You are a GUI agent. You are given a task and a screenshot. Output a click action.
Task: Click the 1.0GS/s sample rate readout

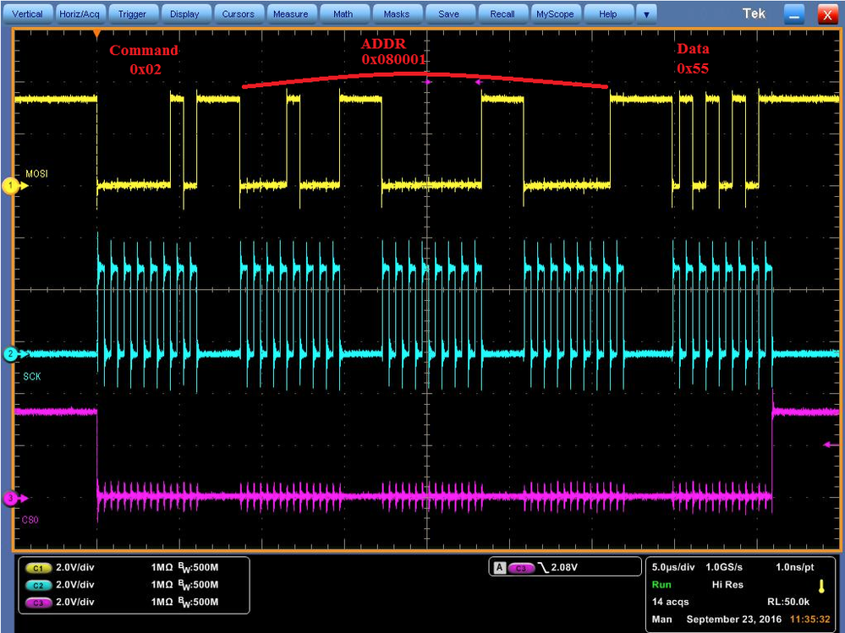(724, 567)
